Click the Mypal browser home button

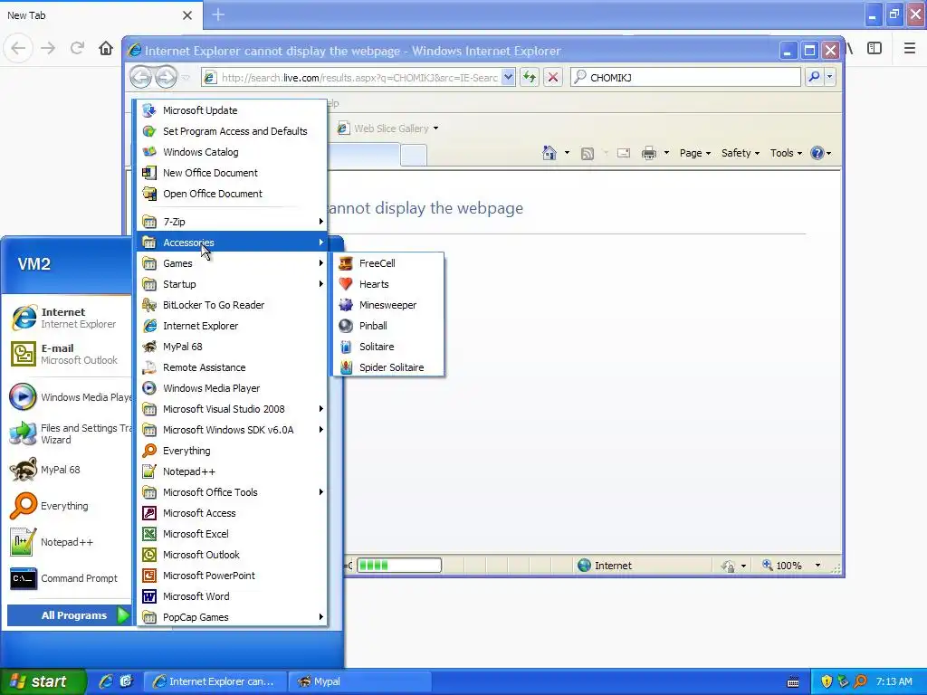click(106, 48)
